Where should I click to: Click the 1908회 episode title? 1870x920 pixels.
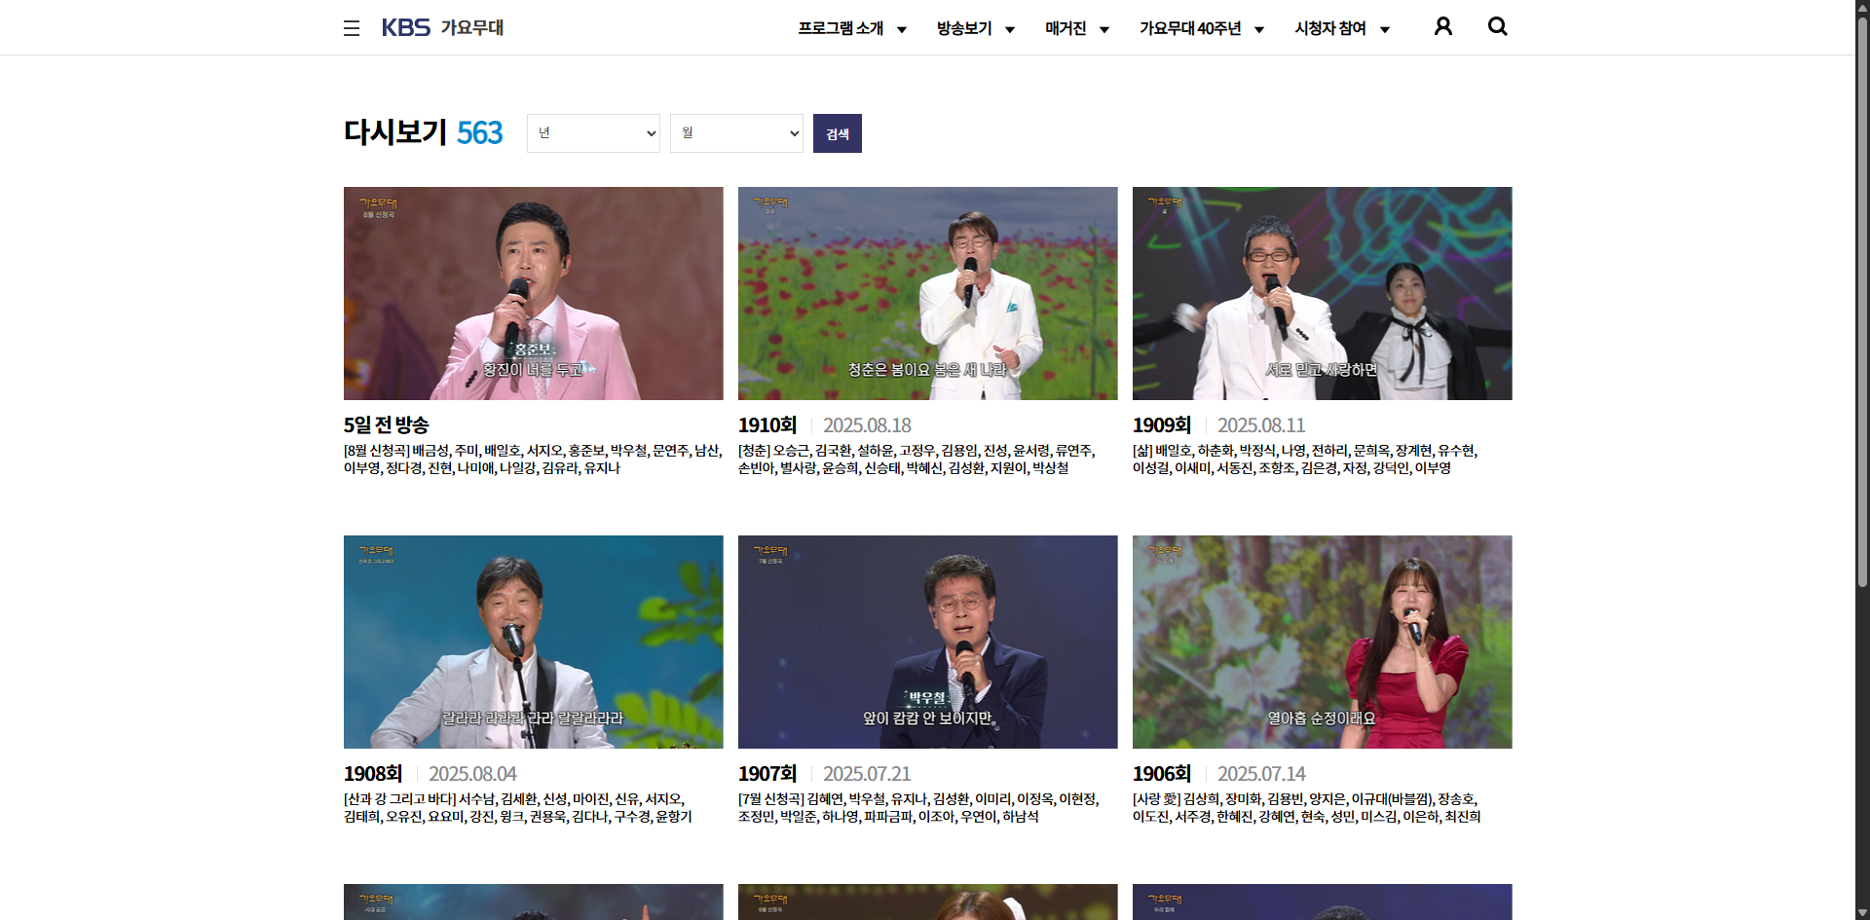click(x=372, y=774)
